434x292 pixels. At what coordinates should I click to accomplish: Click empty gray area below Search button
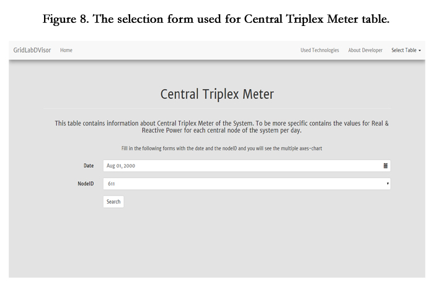point(217,243)
